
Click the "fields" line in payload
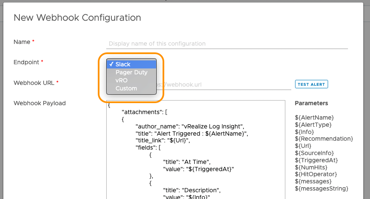point(148,147)
